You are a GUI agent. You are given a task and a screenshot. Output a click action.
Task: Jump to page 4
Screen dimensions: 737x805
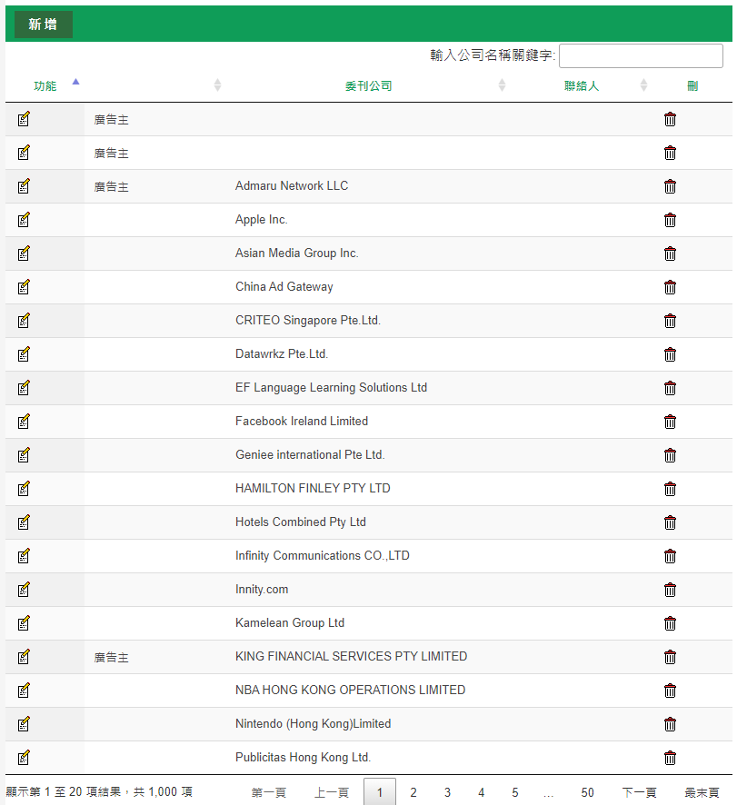coord(482,792)
